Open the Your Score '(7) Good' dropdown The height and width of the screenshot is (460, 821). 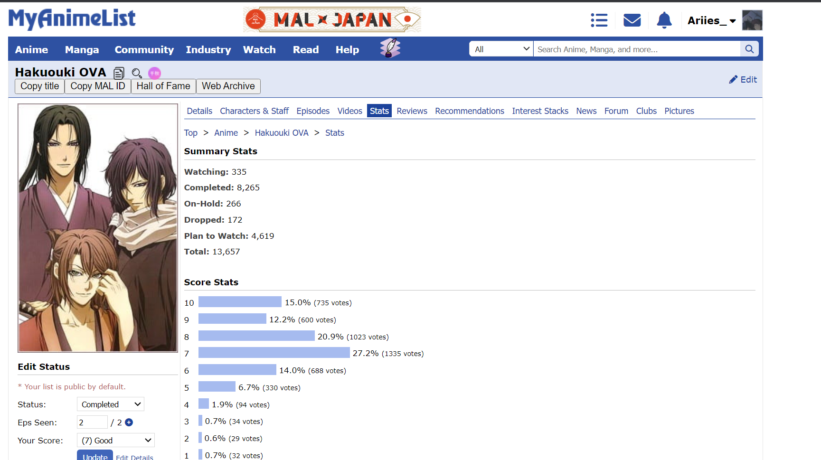click(x=116, y=441)
